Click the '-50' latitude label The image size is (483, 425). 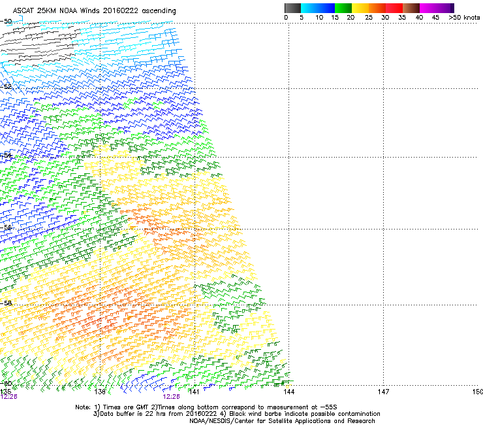6,22
